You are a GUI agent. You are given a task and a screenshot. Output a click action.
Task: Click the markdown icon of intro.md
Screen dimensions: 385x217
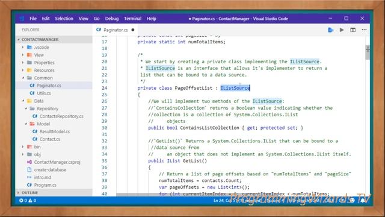point(29,177)
